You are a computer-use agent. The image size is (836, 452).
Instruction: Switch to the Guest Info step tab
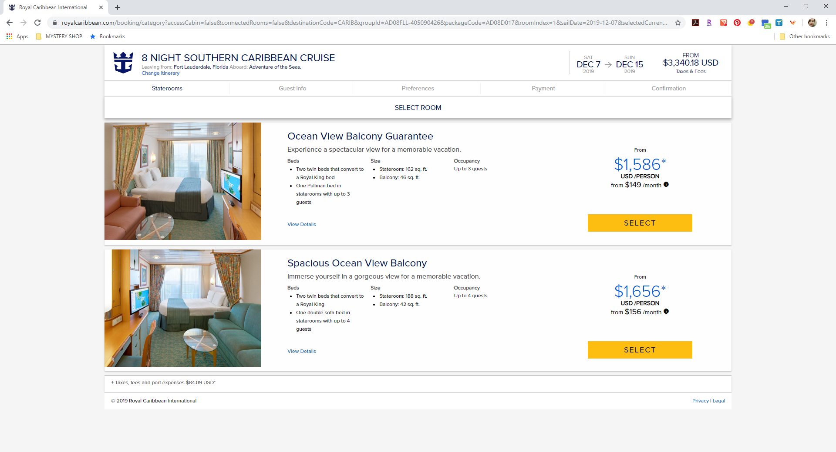pyautogui.click(x=293, y=88)
